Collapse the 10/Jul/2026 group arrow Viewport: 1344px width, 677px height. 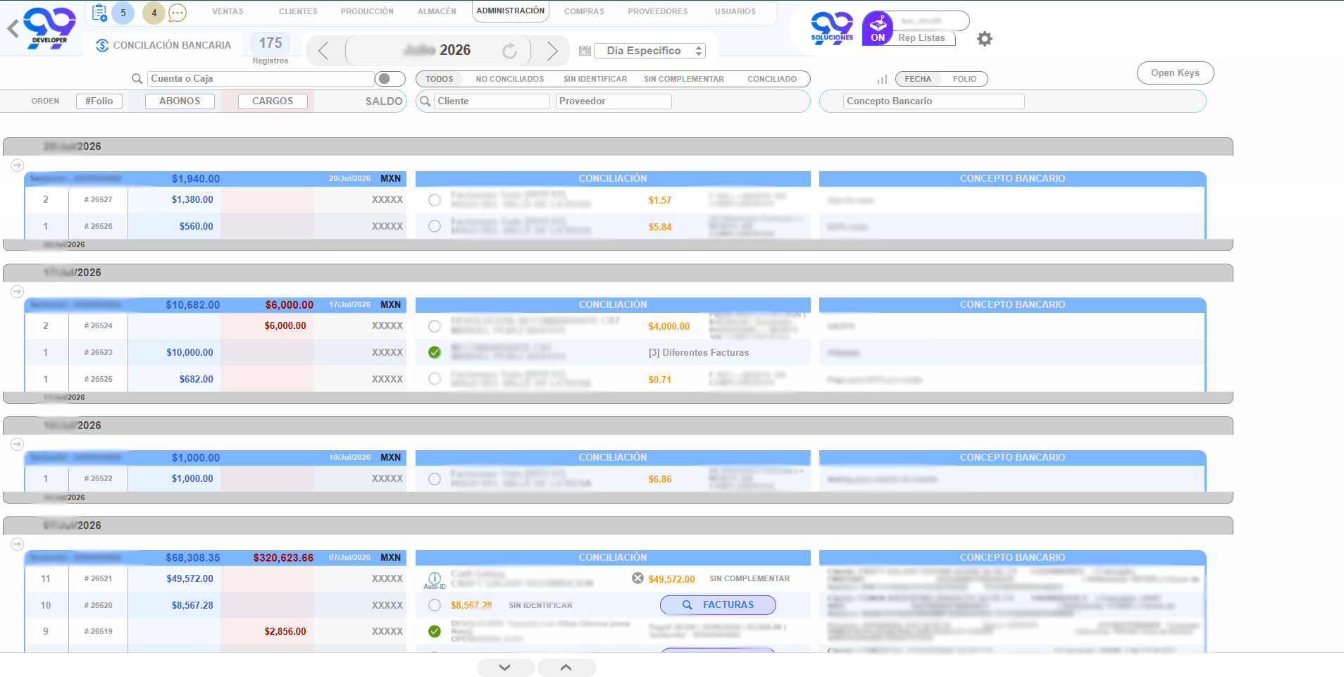pyautogui.click(x=18, y=444)
